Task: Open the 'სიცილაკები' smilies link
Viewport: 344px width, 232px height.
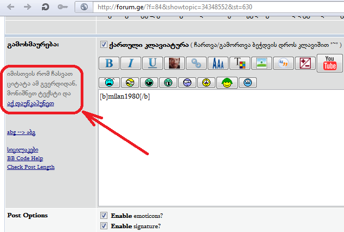Action: (22, 150)
